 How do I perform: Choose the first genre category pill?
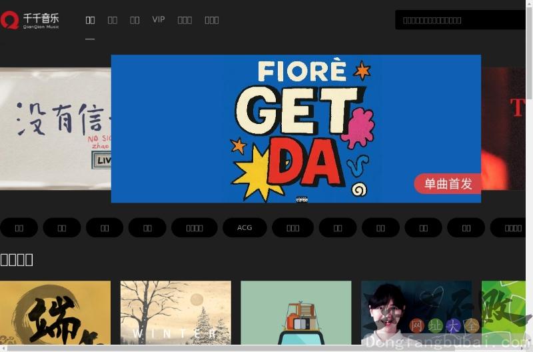click(x=19, y=228)
